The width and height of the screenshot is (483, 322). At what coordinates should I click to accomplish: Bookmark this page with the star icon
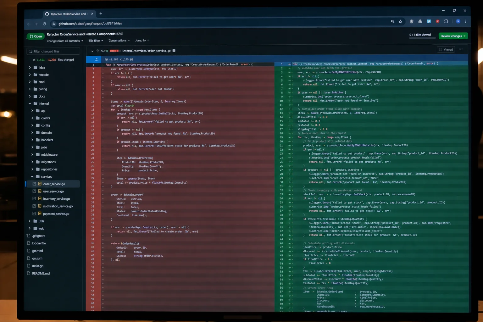[400, 21]
